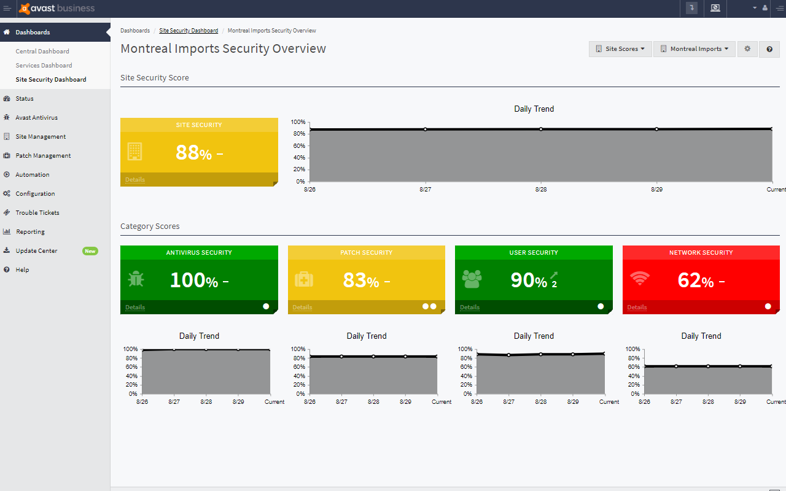
Task: Click the download arrow icon in top bar
Action: (x=691, y=9)
